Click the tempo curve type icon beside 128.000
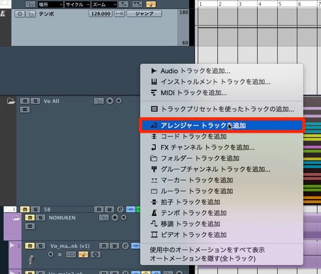The height and width of the screenshot is (274, 321). pyautogui.click(x=119, y=14)
